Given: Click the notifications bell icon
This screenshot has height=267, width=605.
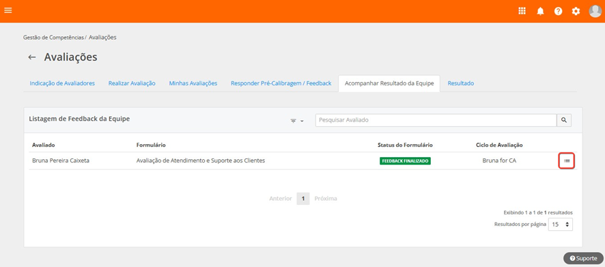Looking at the screenshot, I should (540, 11).
